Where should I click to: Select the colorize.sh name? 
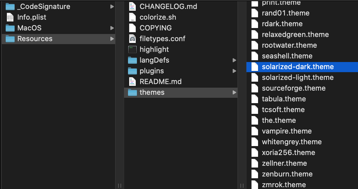(158, 17)
